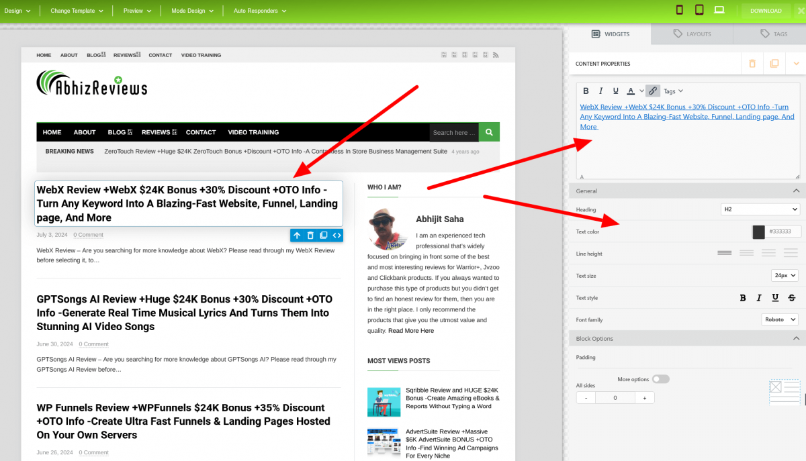Open the Design menu
Viewport: 806px width, 461px height.
point(17,11)
